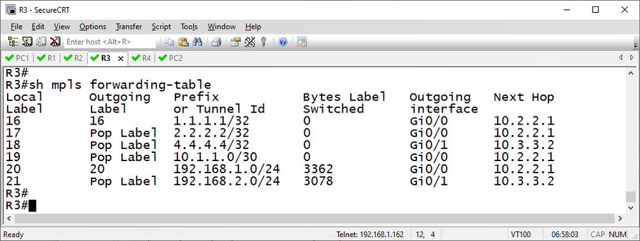Click the Ready status text
Image resolution: width=640 pixels, height=241 pixels.
pos(13,235)
